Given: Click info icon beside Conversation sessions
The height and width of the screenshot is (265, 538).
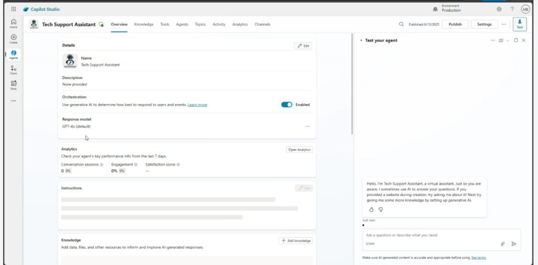Looking at the screenshot, I should 101,164.
